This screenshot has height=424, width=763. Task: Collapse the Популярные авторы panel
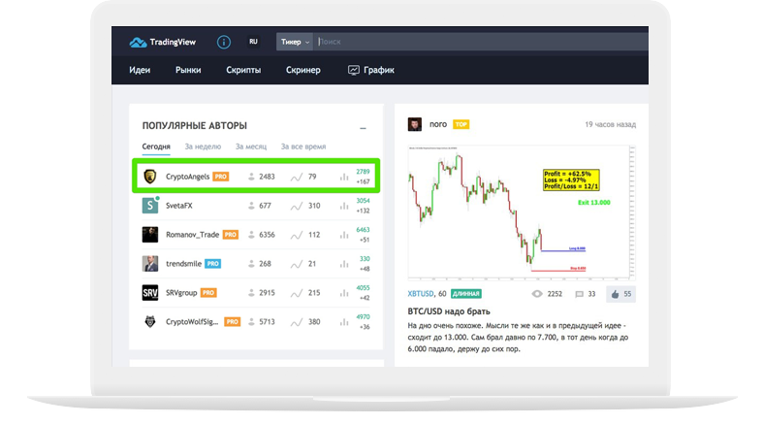pyautogui.click(x=363, y=128)
